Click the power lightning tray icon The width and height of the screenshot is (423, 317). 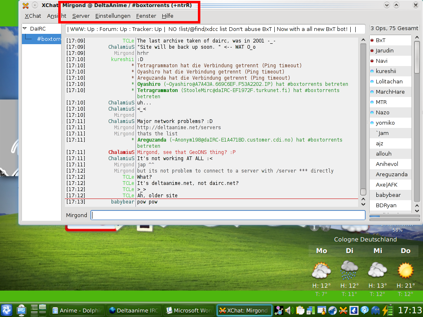pos(386,310)
